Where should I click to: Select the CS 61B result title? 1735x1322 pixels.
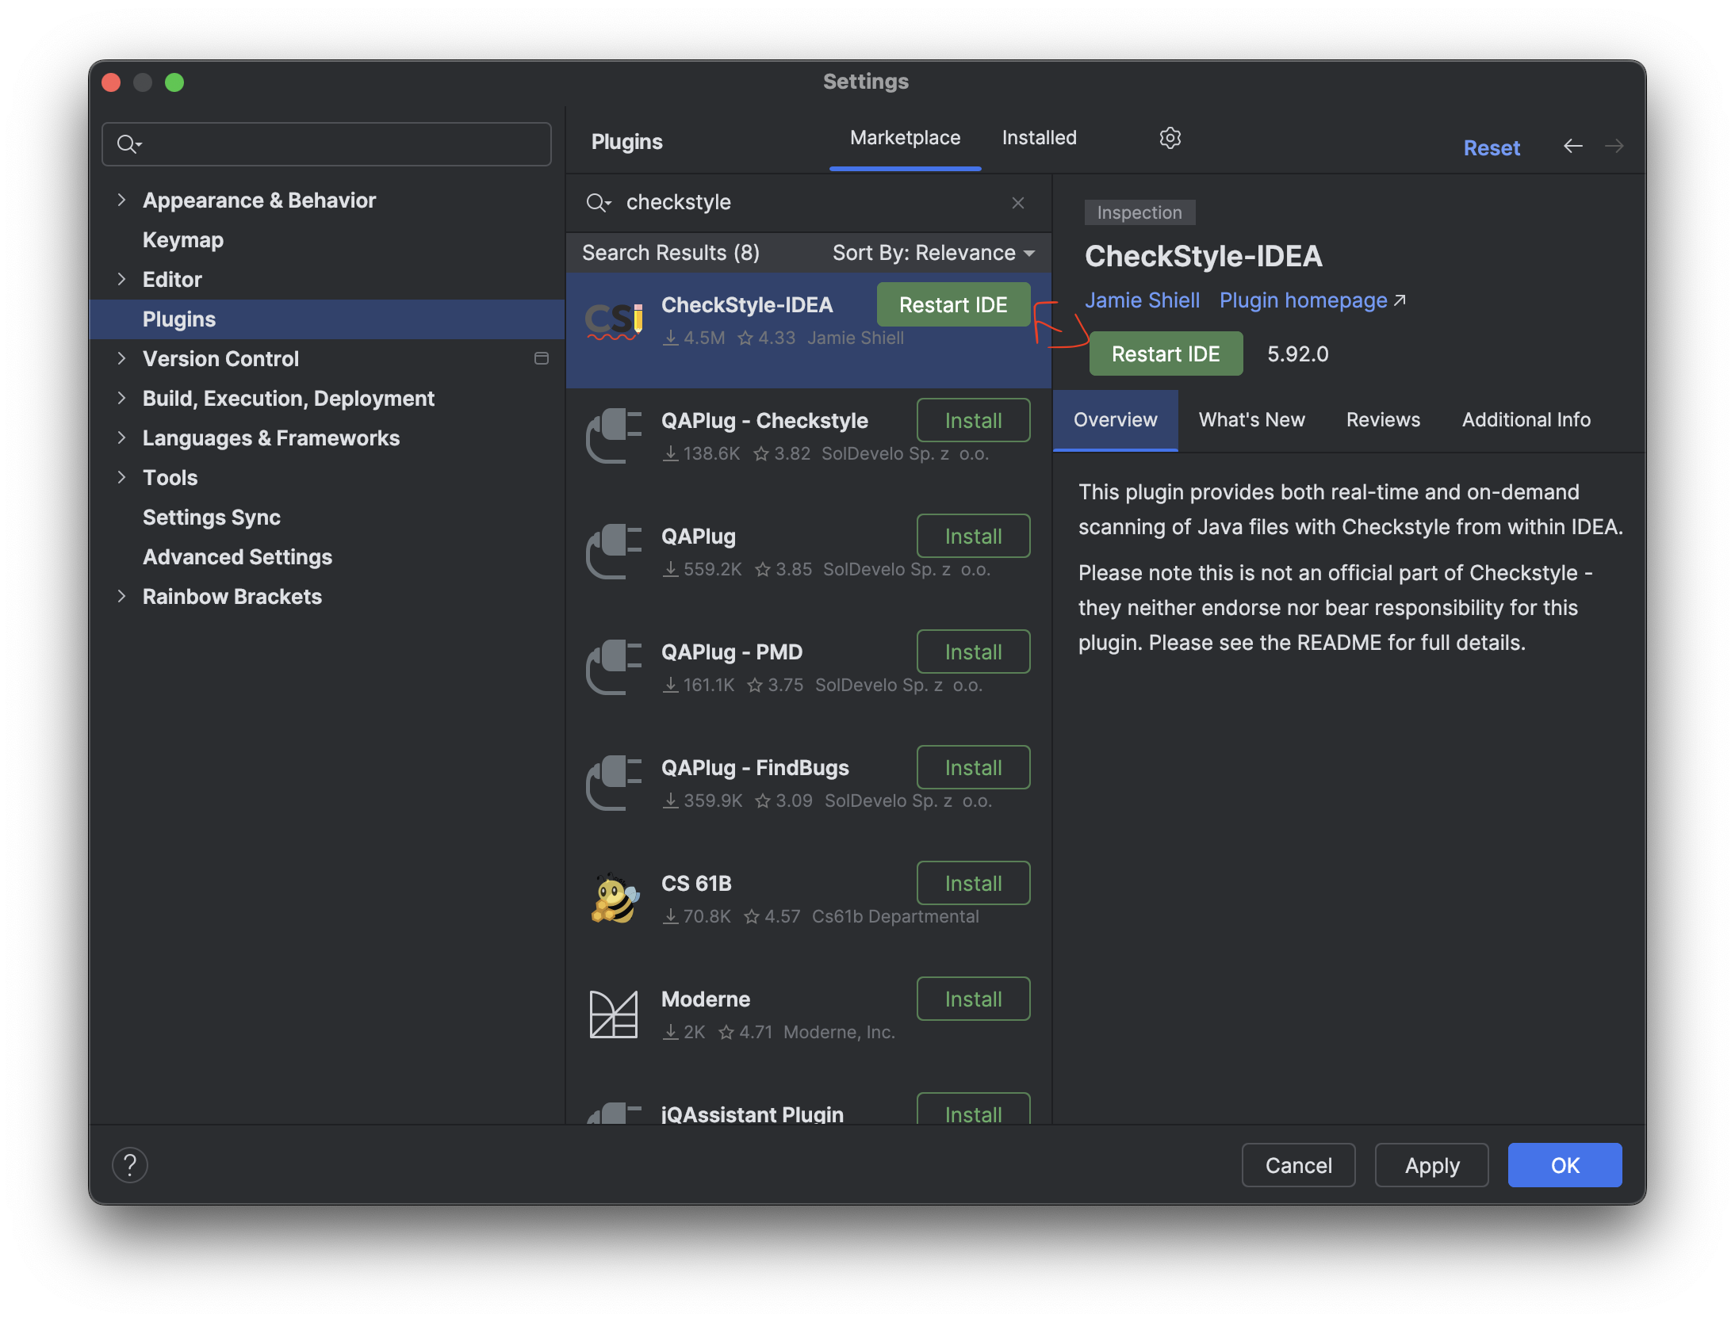point(696,883)
